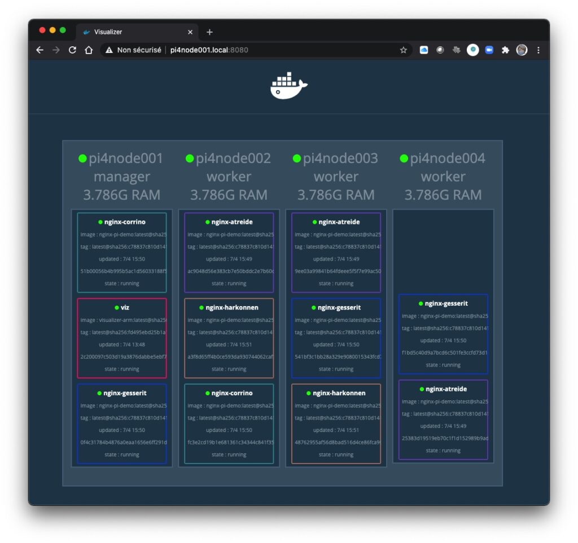Click the 'Non sécurisé' security warning
The height and width of the screenshot is (543, 578).
[133, 50]
